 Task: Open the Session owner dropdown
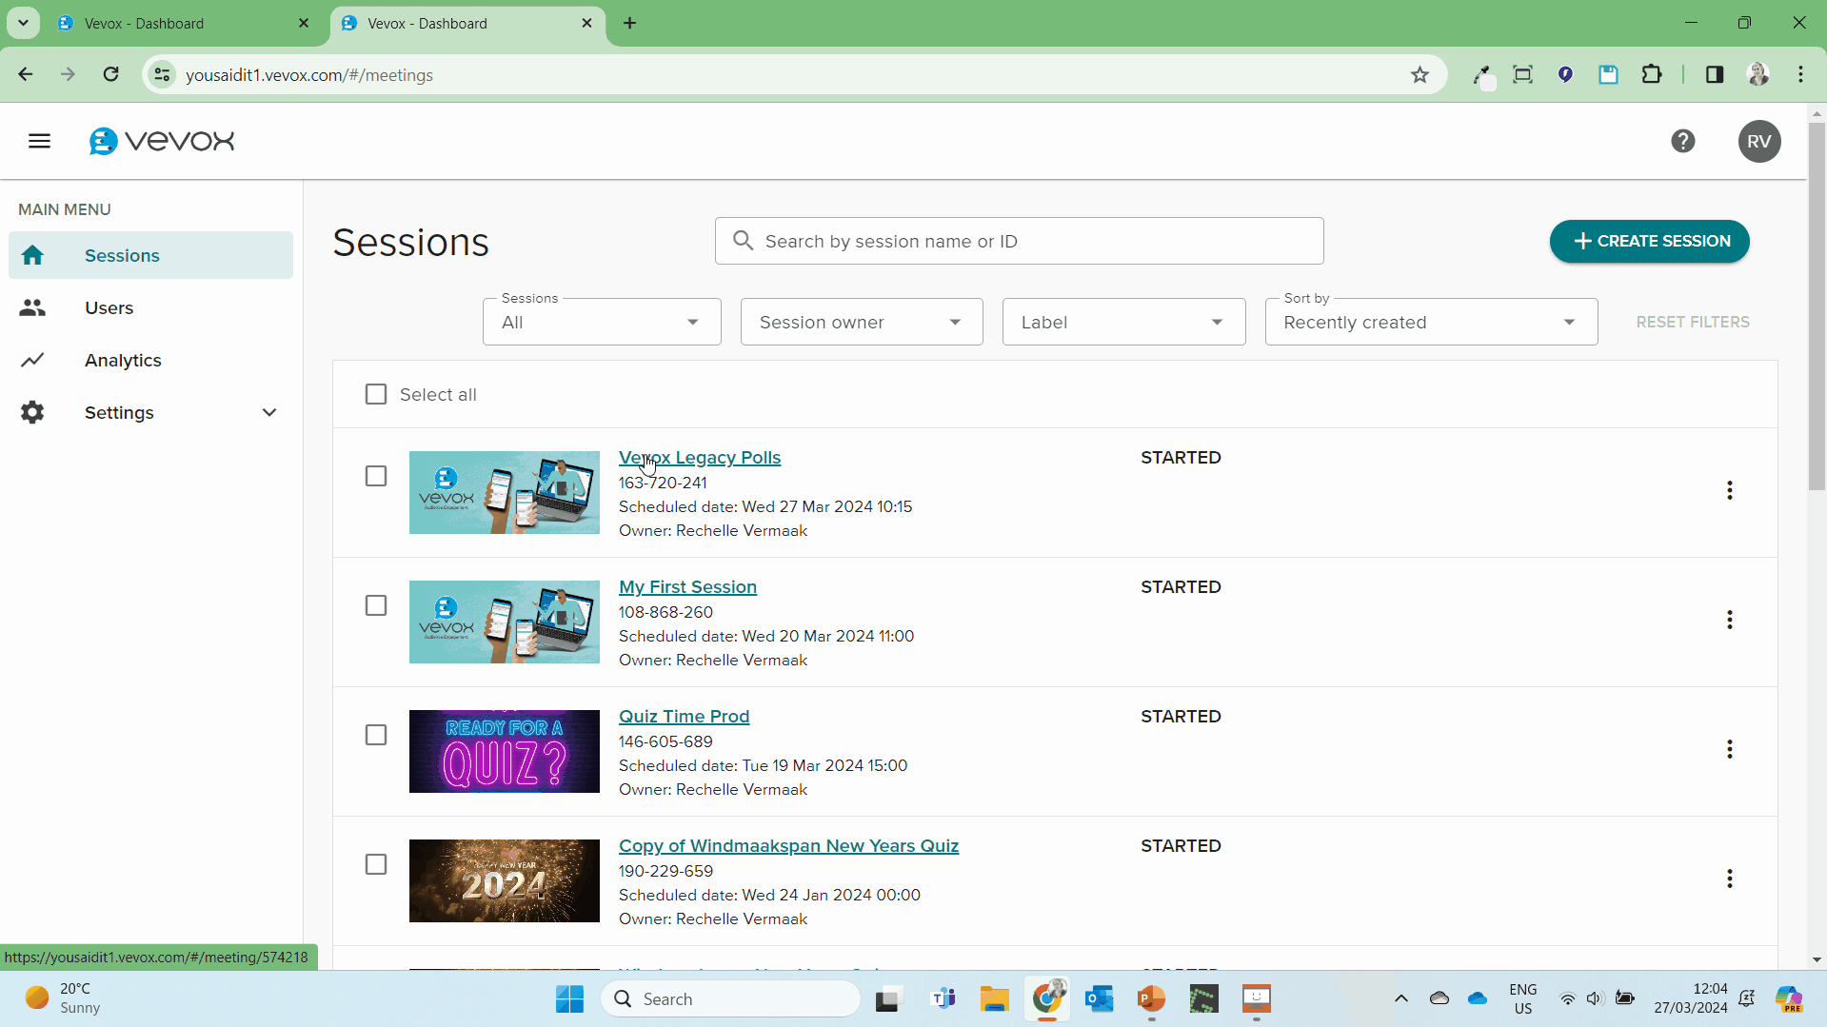pos(860,322)
